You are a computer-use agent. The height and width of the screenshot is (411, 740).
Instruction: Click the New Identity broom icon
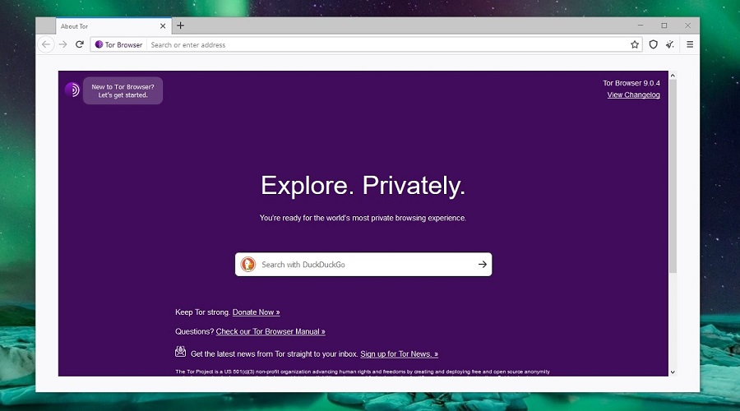click(671, 44)
